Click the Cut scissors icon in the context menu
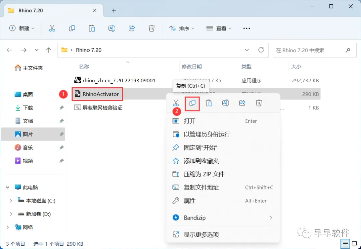 (x=176, y=103)
